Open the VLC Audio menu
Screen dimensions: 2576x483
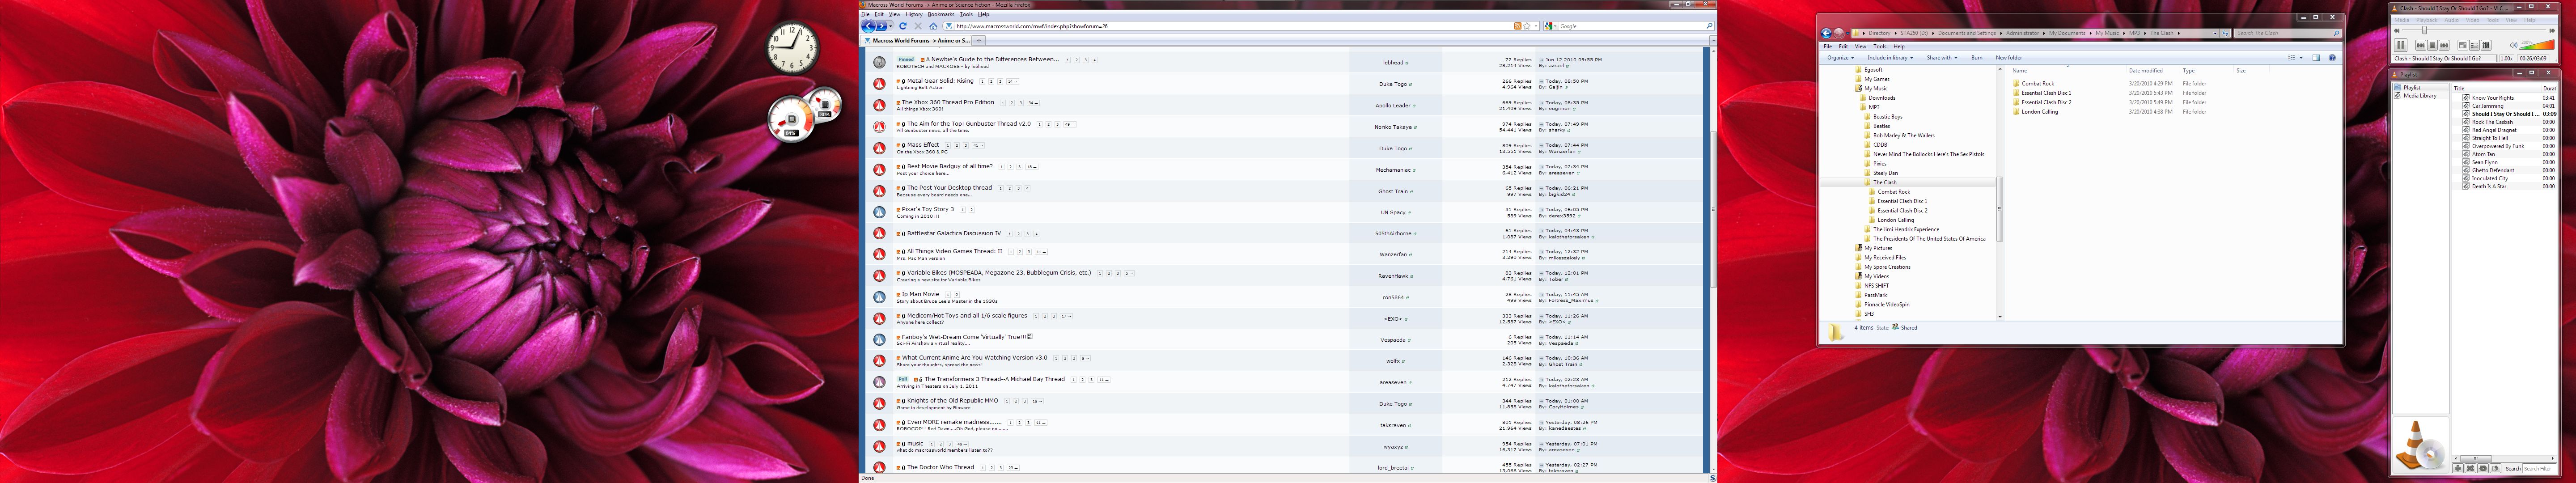(x=2452, y=20)
